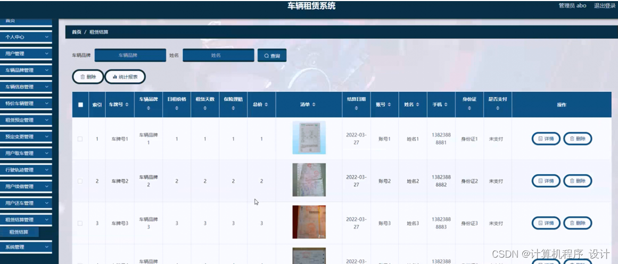Sort by 保险理赔 column sort icon
Screen dimensions: 618x264
(x=233, y=108)
